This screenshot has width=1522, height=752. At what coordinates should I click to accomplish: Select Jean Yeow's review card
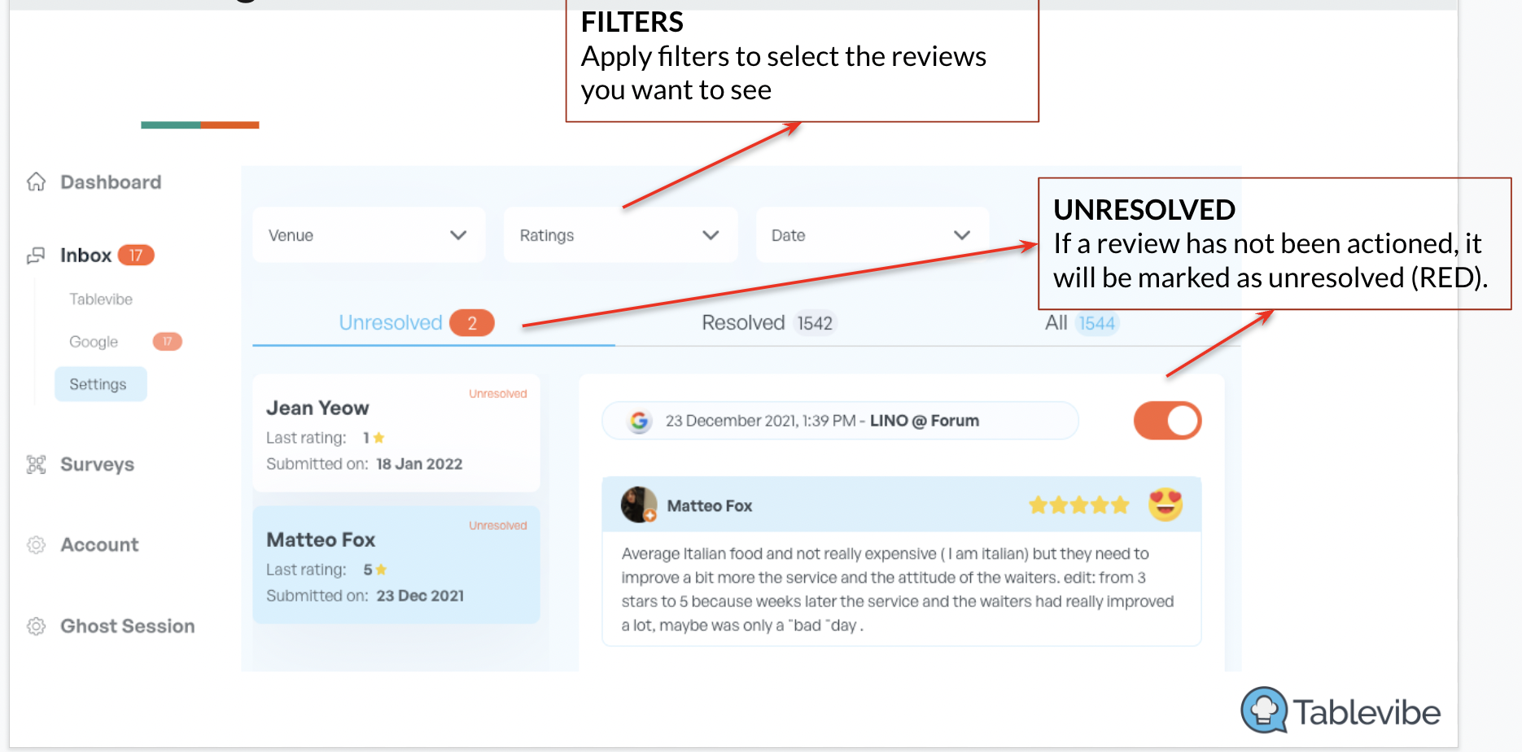396,433
